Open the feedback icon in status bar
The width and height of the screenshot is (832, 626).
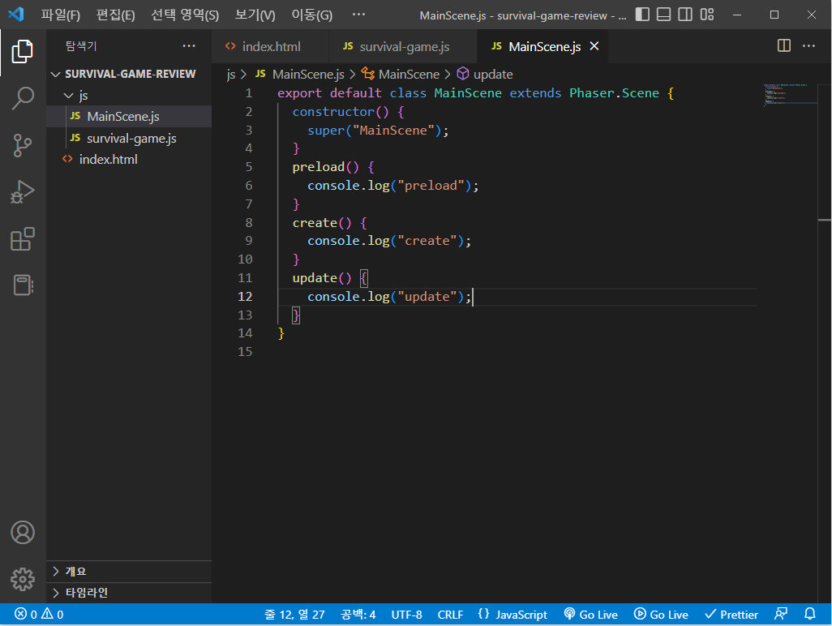[781, 615]
